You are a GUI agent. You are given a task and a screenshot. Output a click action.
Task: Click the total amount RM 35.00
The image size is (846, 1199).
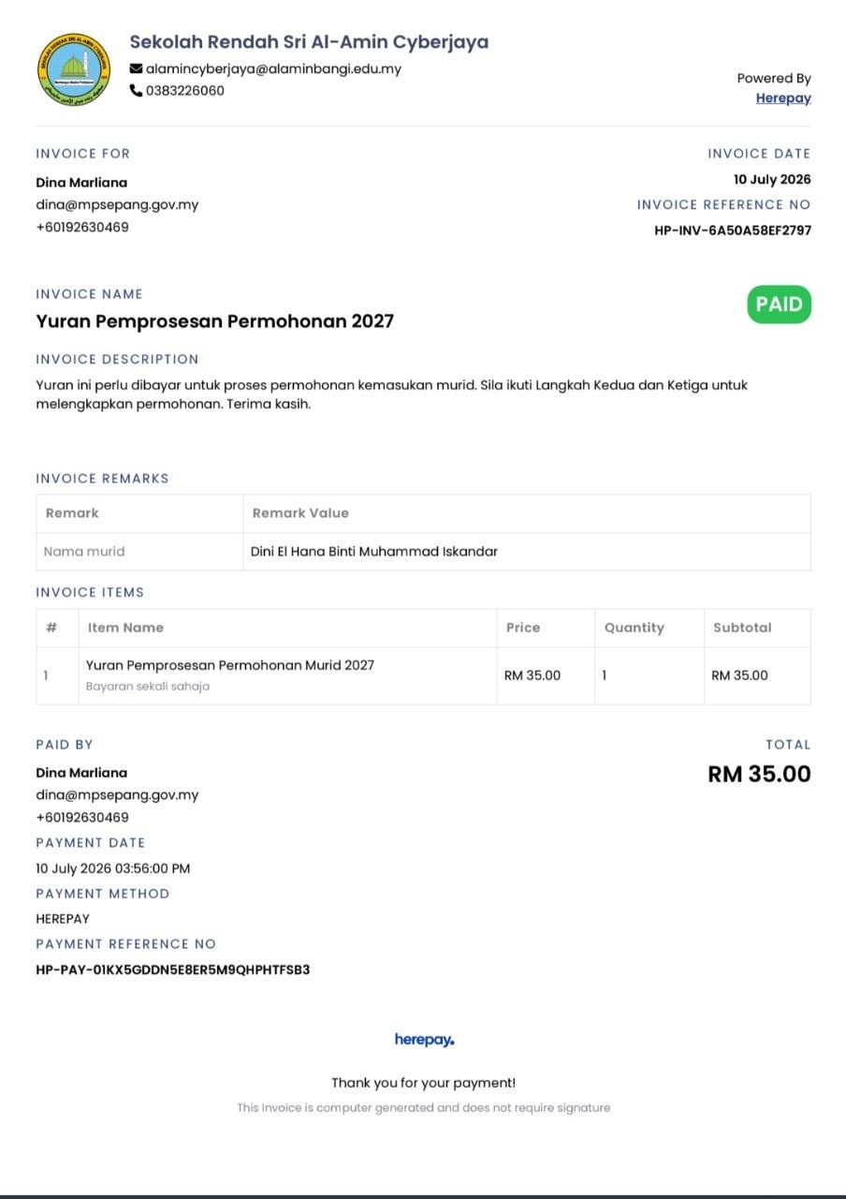[x=759, y=775]
